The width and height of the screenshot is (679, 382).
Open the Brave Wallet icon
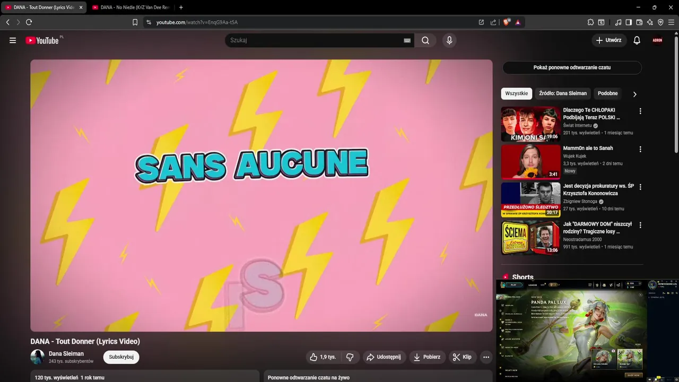[x=639, y=22]
